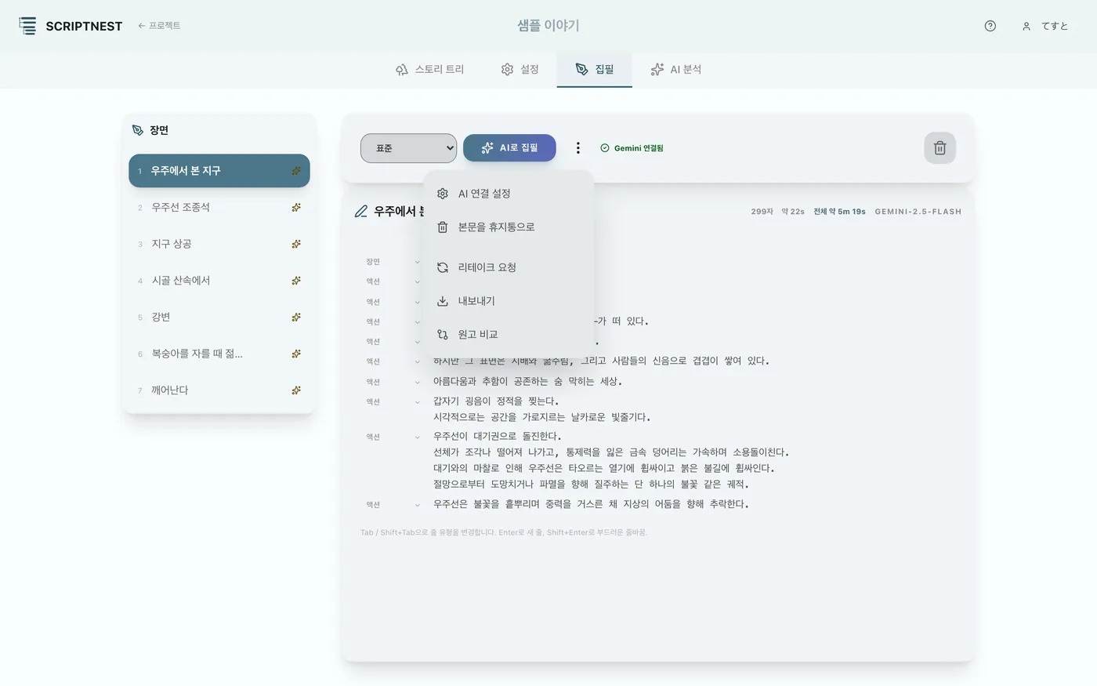Select scene 강변

click(x=219, y=318)
